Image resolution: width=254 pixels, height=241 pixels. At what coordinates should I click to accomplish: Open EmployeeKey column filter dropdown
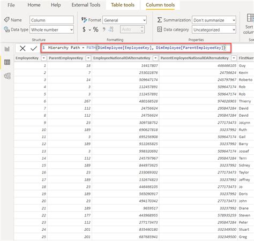click(x=44, y=58)
